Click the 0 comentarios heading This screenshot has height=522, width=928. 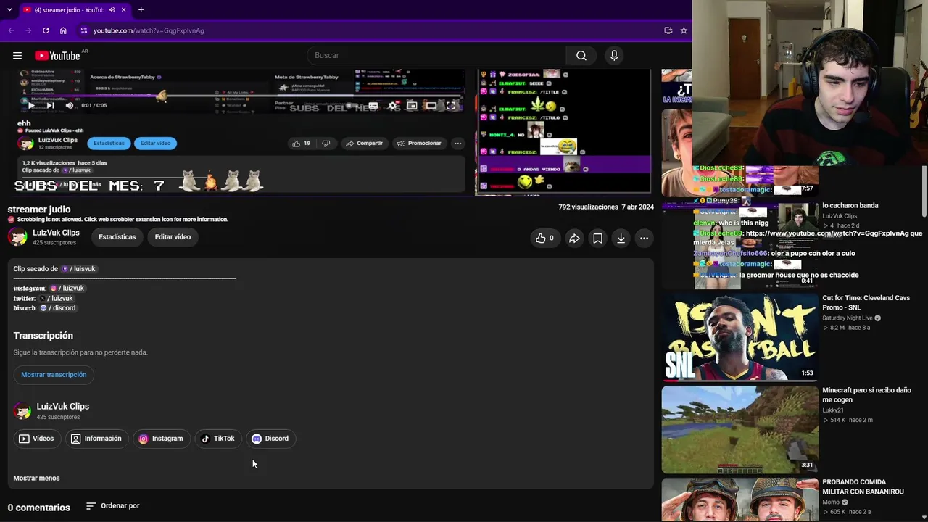39,507
